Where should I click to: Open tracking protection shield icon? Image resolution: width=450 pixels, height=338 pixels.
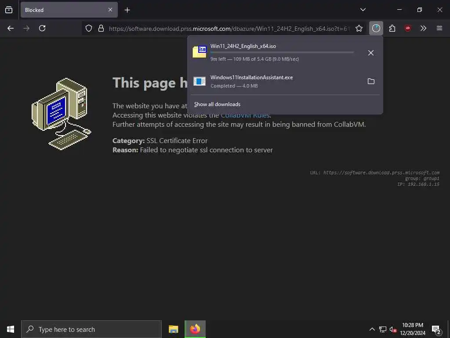tap(89, 28)
